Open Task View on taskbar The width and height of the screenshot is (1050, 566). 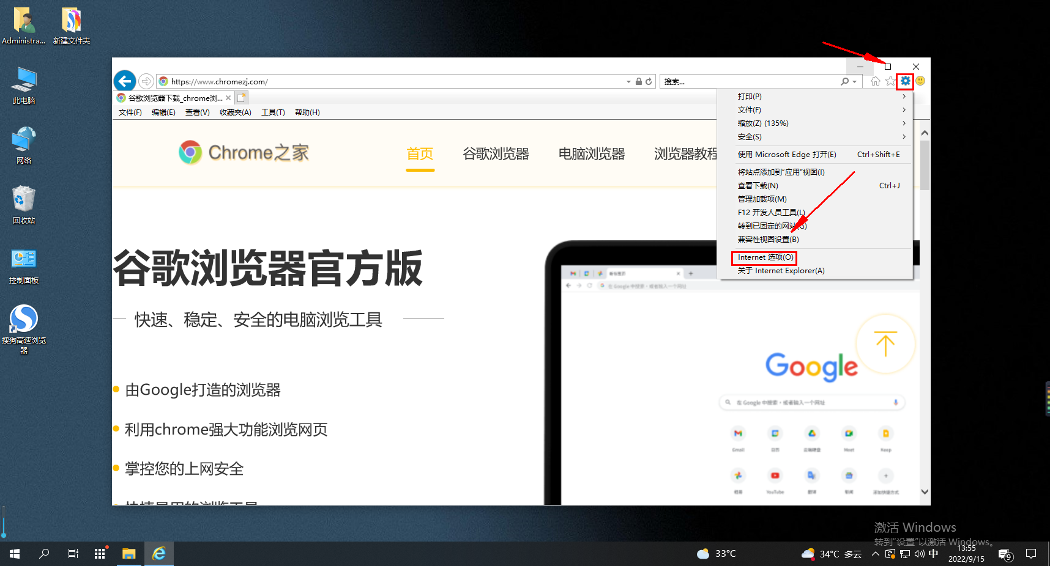click(73, 554)
